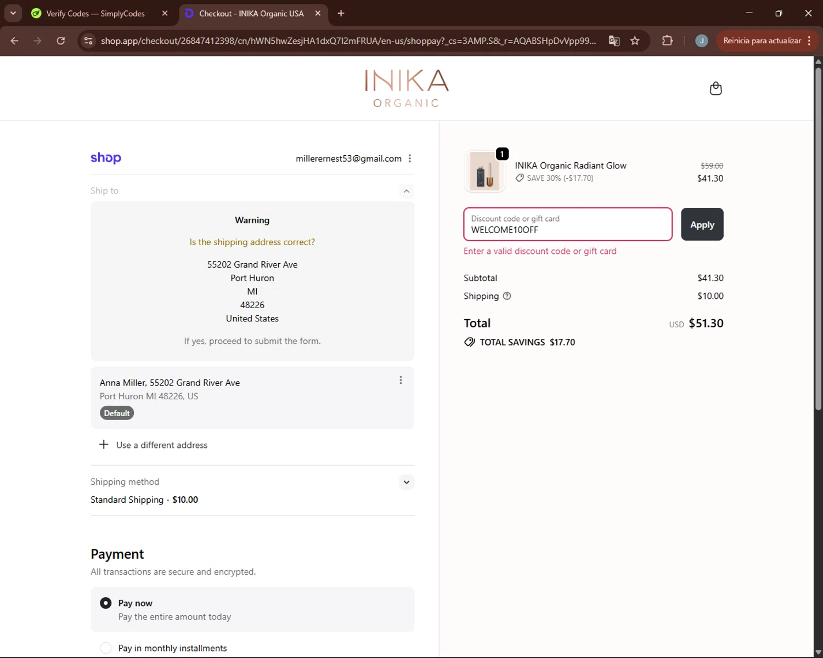This screenshot has width=823, height=658.
Task: Click the Total Savings tag icon
Action: pos(470,342)
